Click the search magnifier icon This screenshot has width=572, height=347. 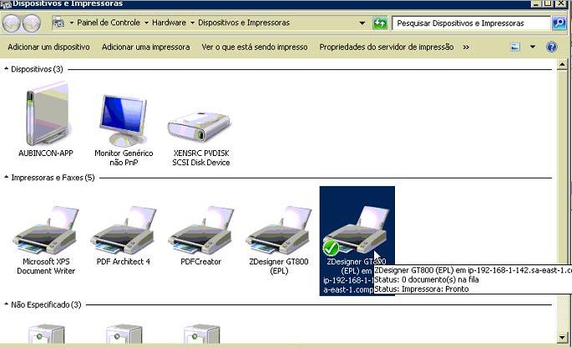[x=559, y=23]
